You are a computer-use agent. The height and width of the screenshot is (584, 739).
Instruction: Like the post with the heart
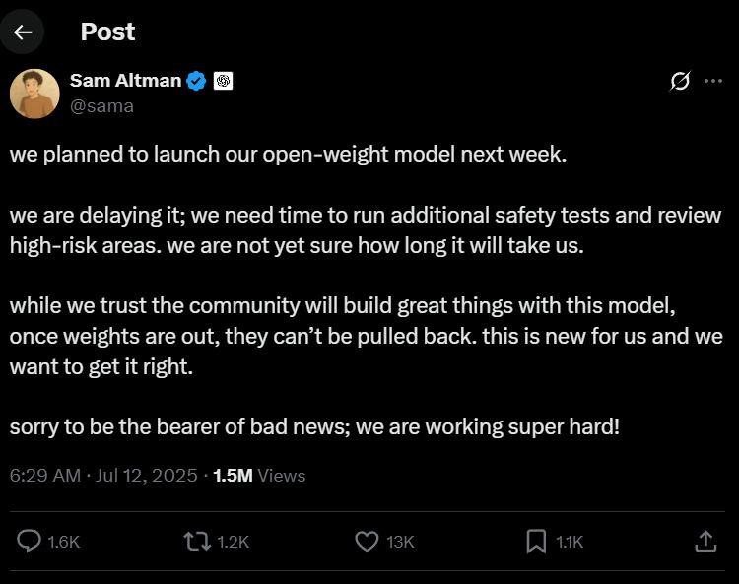(x=367, y=541)
